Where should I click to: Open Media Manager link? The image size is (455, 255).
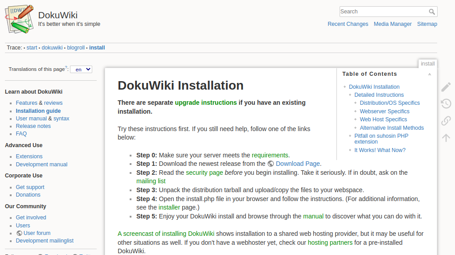[x=393, y=24]
